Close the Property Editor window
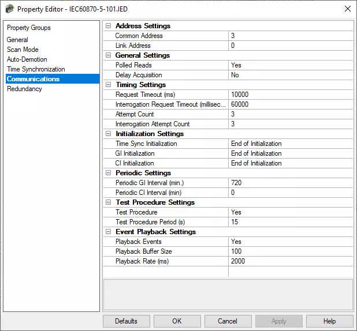The height and width of the screenshot is (331, 357). tap(347, 9)
